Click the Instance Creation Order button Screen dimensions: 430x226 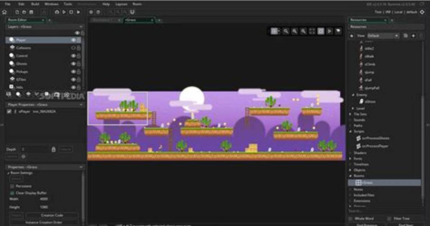44,222
